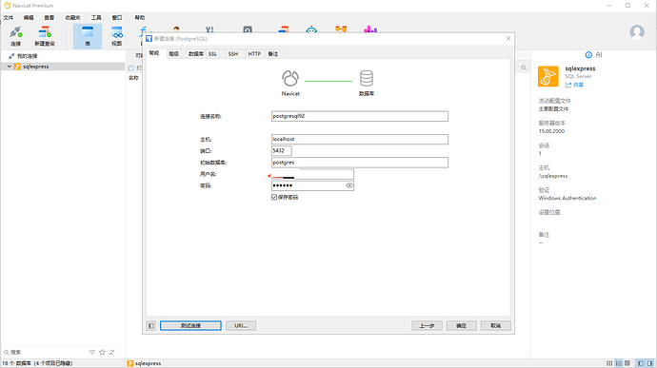Click the filter icon beside the search box

click(92, 352)
